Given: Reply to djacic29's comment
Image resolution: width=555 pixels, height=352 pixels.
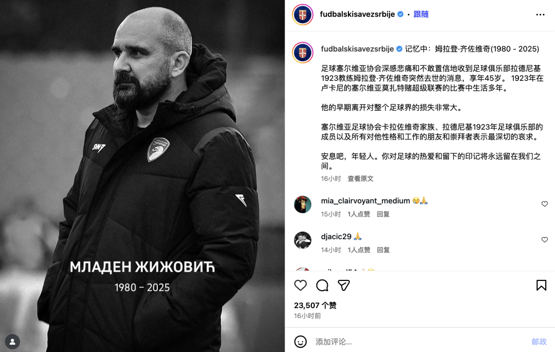Looking at the screenshot, I should click(383, 250).
